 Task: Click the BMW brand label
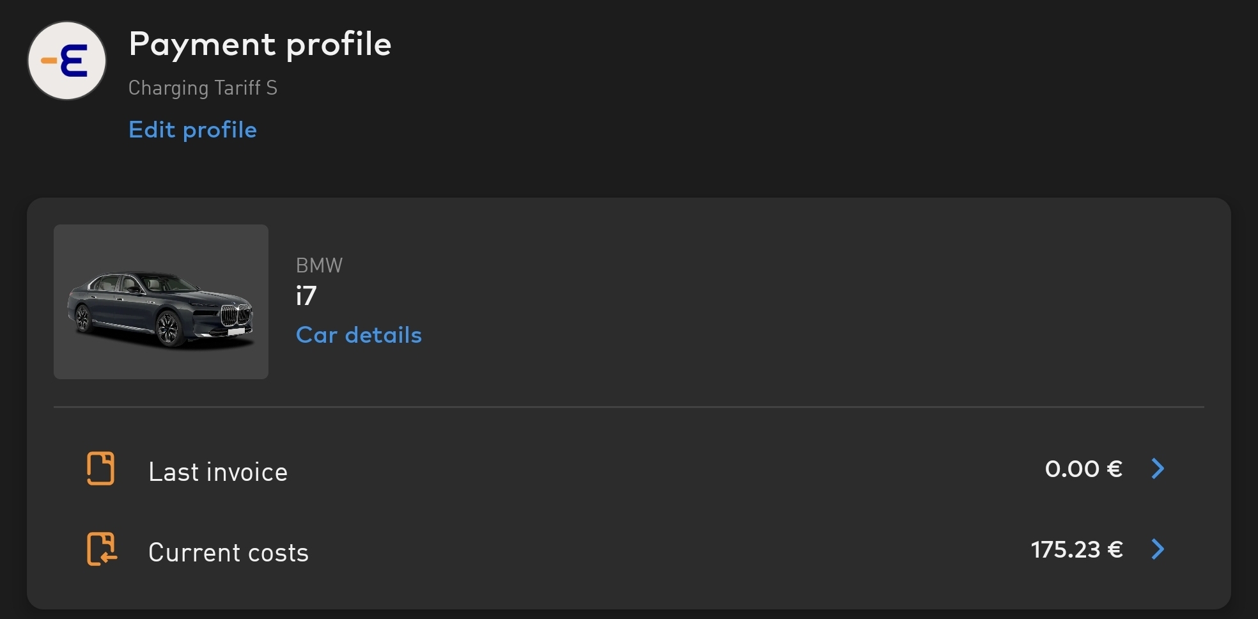(319, 265)
